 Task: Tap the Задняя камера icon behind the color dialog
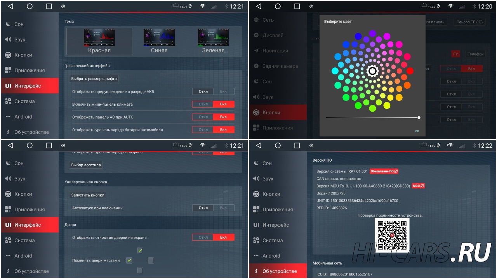pos(256,66)
